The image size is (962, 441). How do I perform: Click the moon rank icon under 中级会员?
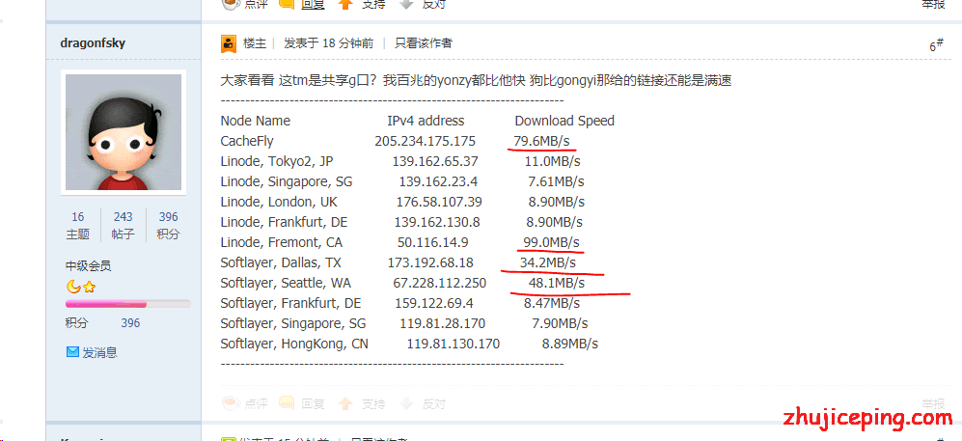coord(73,287)
